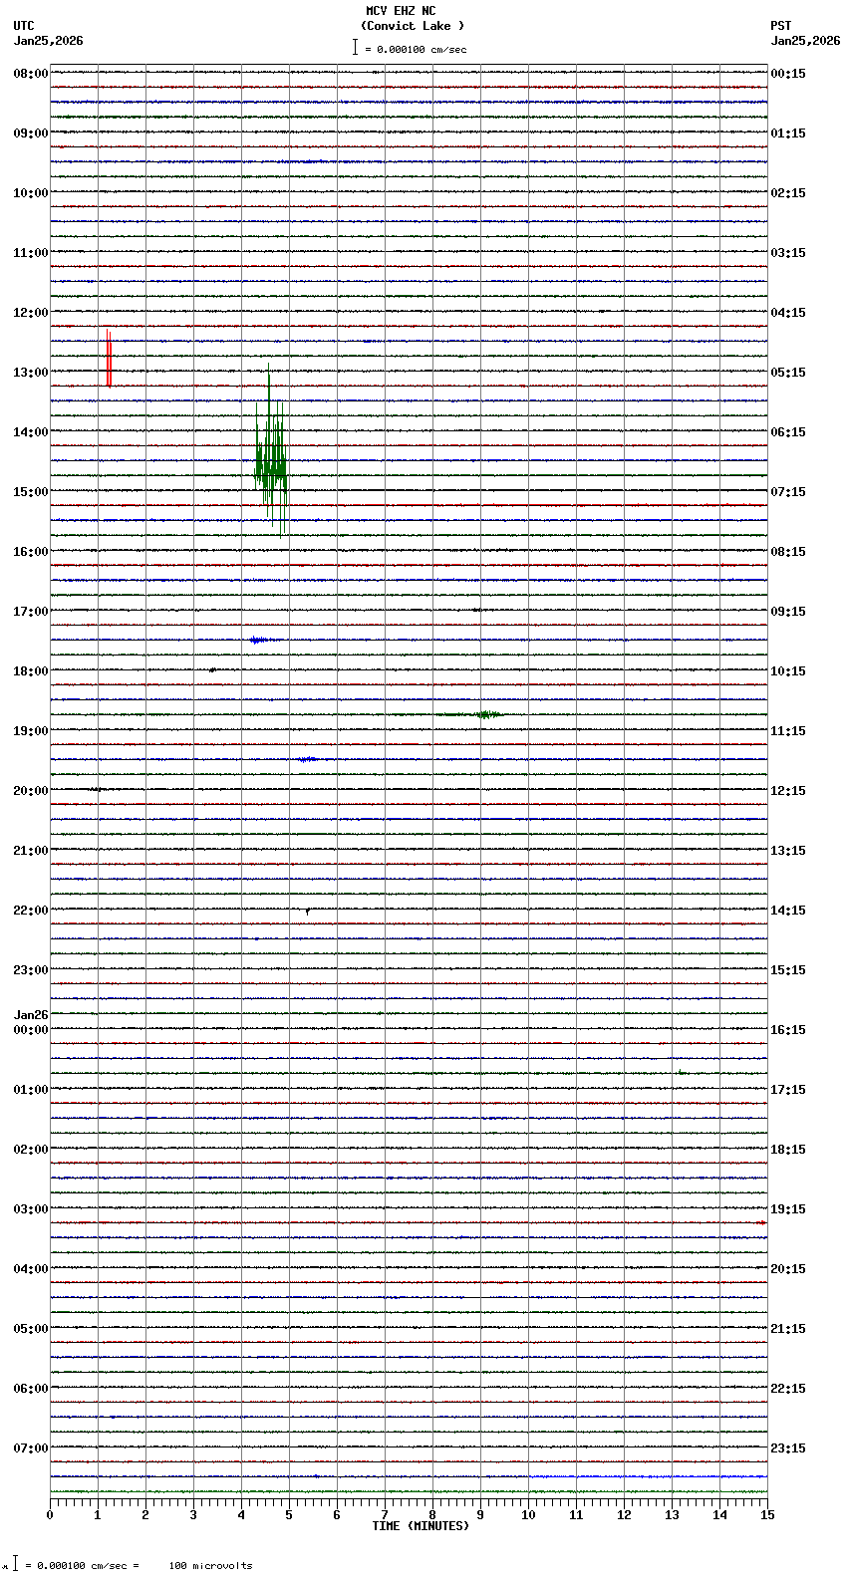This screenshot has height=1578, width=847.
Task: Click the '14:00' UTC time label
Action: point(31,432)
